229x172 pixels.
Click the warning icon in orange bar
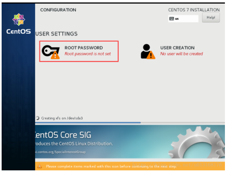pos(40,166)
